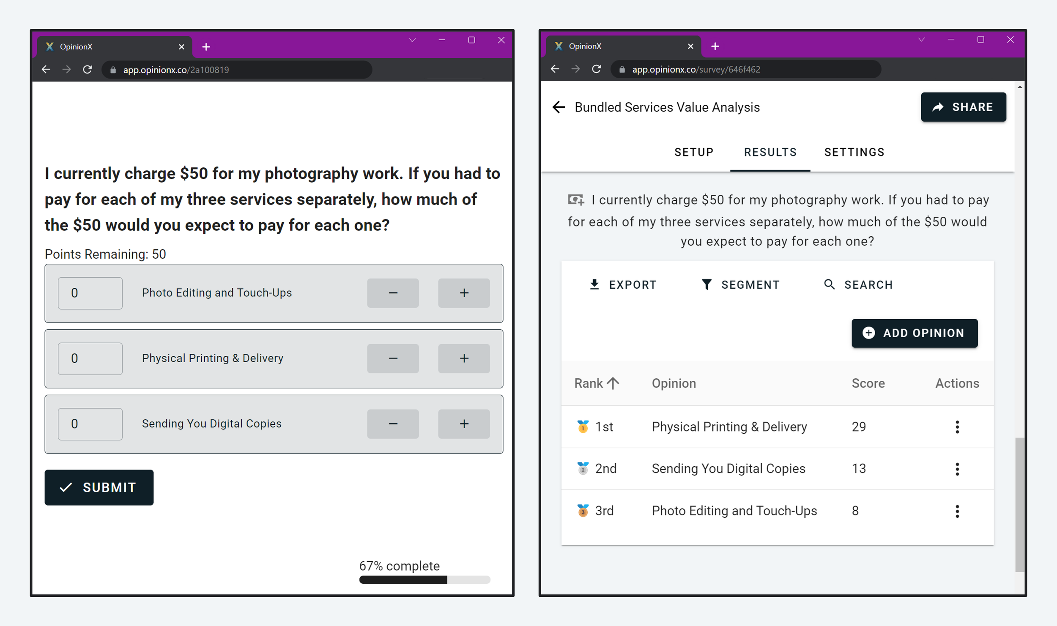
Task: Open the Segment filter option
Action: tap(740, 284)
